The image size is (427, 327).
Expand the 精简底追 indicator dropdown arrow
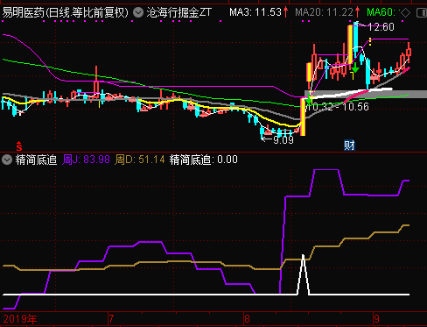7,160
